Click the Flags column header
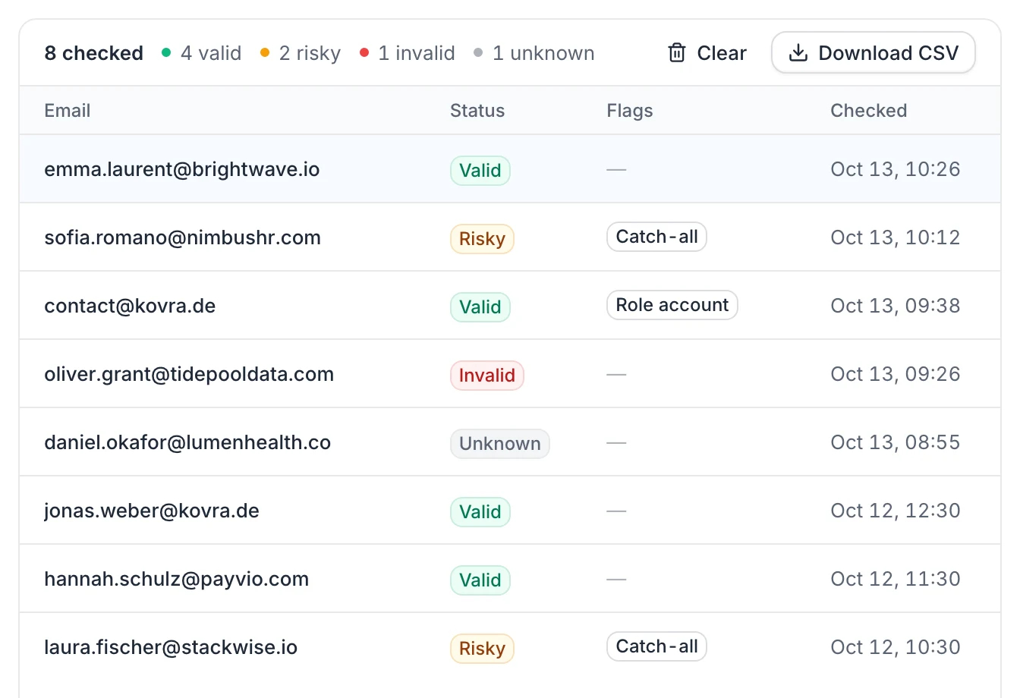This screenshot has height=698, width=1020. coord(630,111)
